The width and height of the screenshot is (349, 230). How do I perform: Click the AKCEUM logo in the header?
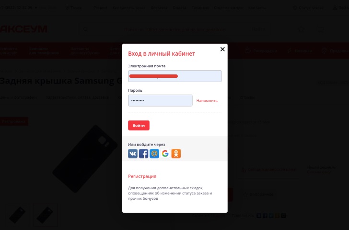click(x=24, y=29)
